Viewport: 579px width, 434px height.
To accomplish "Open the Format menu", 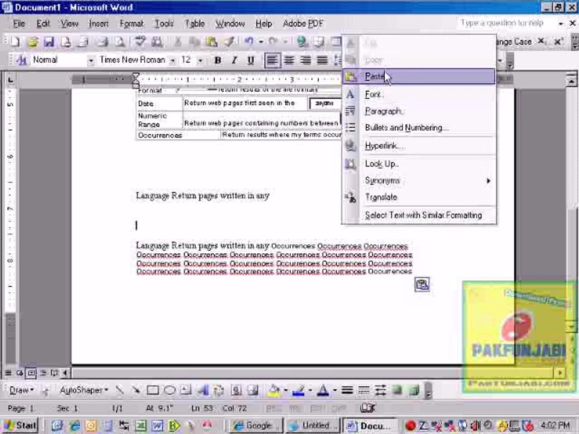I will tap(131, 24).
